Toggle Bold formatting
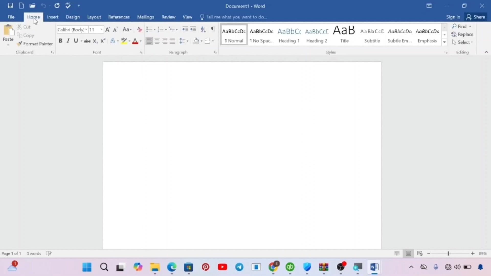This screenshot has width=491, height=276. (60, 41)
